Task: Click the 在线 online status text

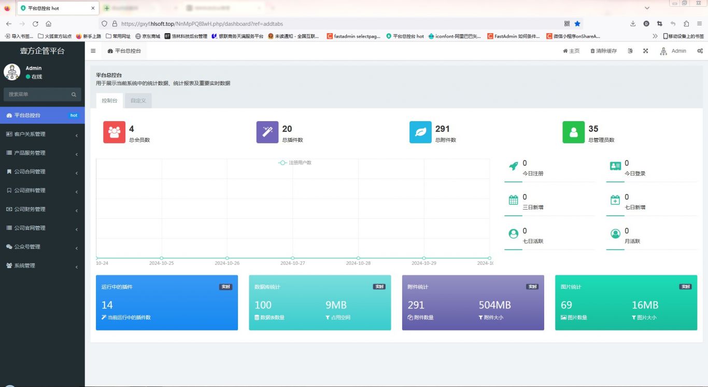Action: click(37, 77)
